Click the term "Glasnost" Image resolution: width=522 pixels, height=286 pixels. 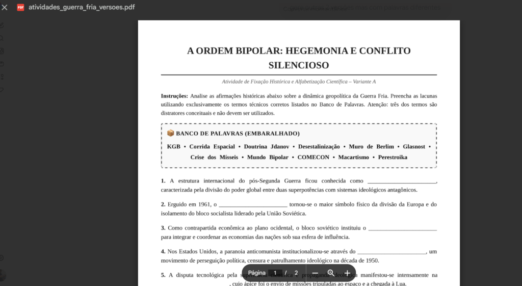(x=414, y=146)
